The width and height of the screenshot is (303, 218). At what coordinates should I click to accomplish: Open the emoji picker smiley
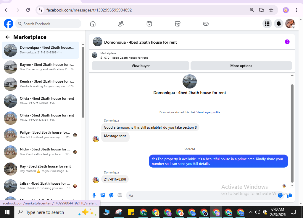point(280,195)
